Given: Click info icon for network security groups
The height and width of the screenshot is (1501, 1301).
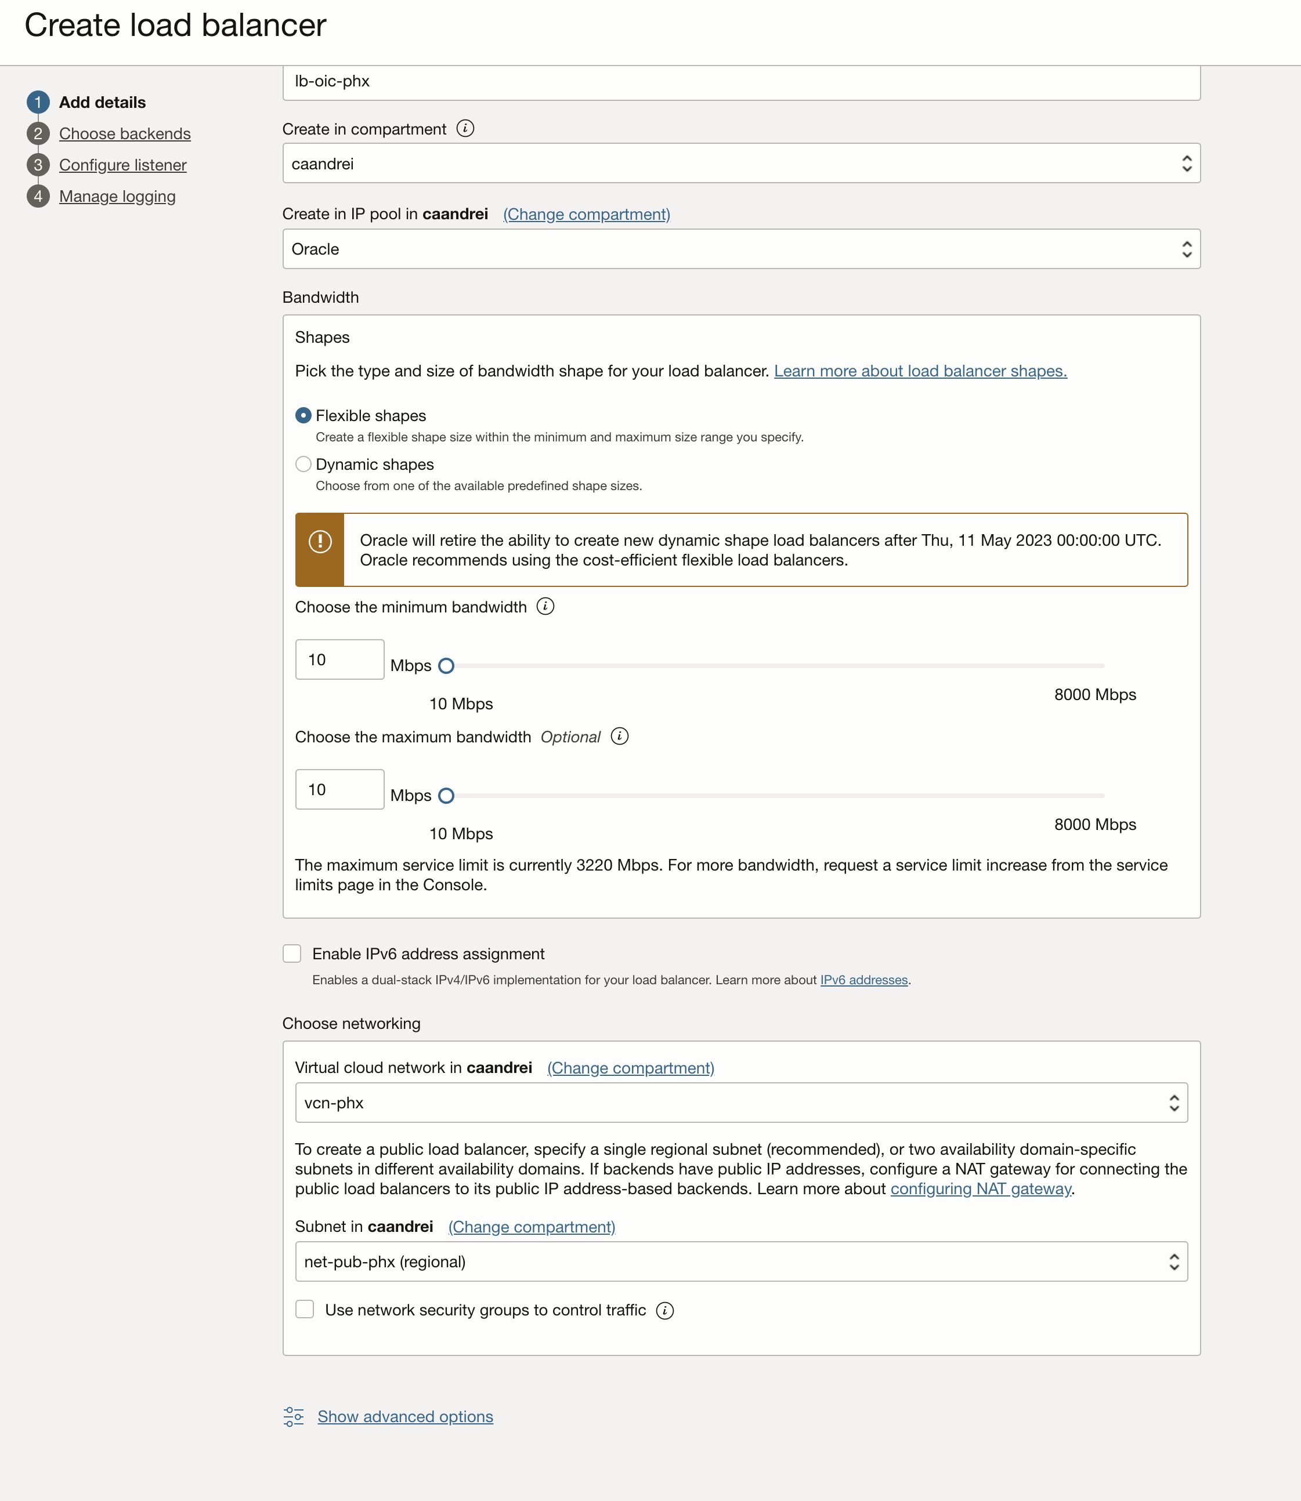Looking at the screenshot, I should 664,1310.
